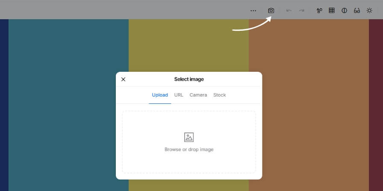
Task: Open the three-dots more options menu
Action: (x=253, y=11)
